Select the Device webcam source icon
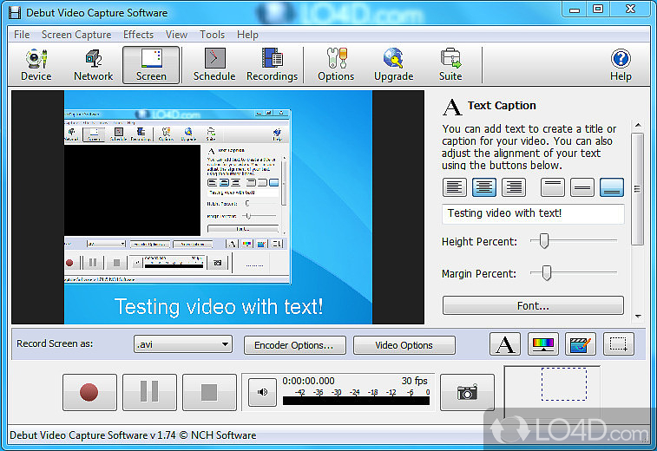The image size is (657, 451). pos(36,65)
